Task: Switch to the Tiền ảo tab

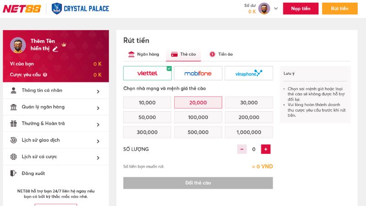Action: [221, 54]
